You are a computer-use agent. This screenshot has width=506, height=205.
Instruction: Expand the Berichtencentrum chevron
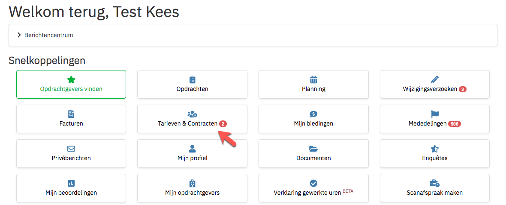[19, 35]
